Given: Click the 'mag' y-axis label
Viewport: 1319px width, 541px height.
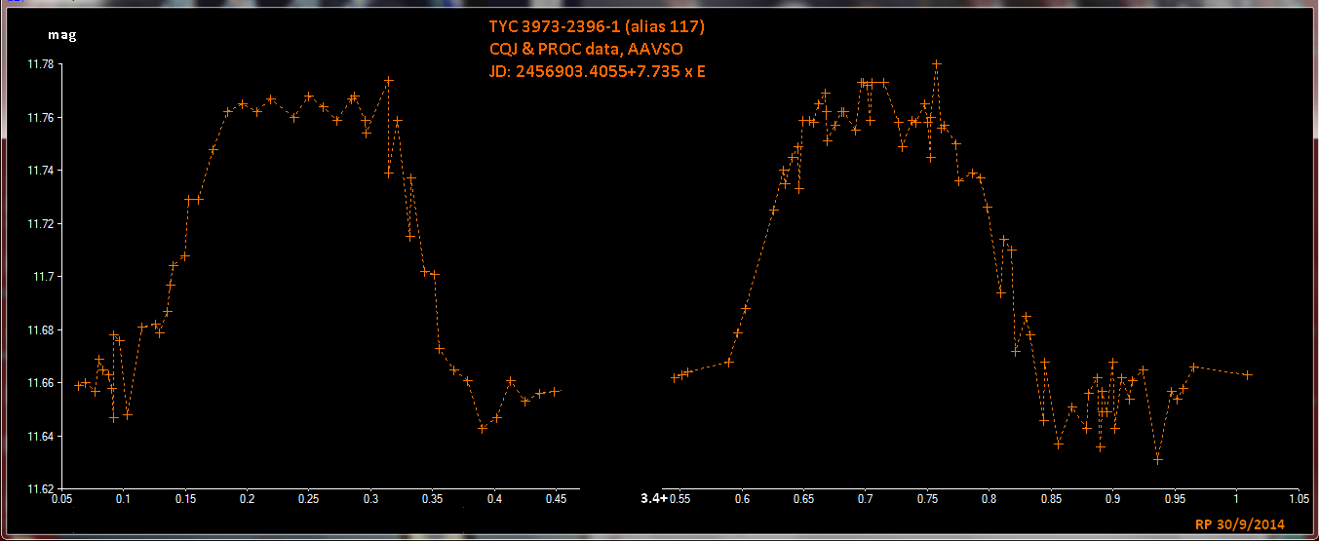Looking at the screenshot, I should 61,36.
